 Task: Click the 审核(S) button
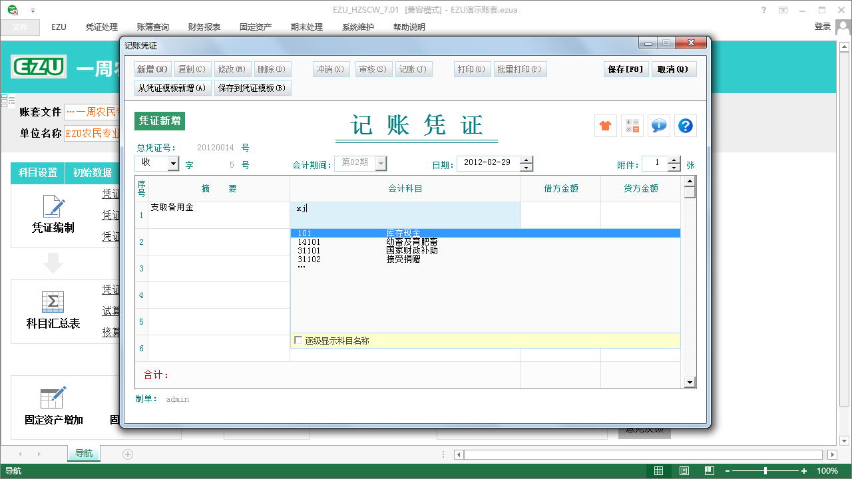coord(373,69)
